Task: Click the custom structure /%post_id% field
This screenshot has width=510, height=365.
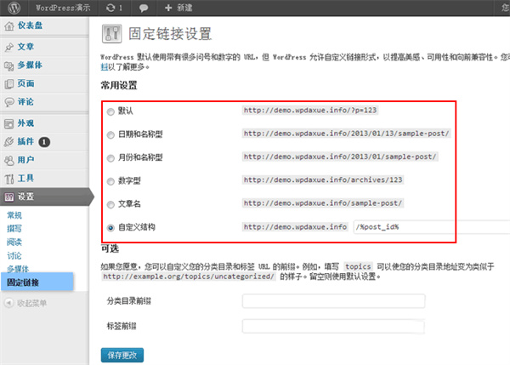Action: tap(432, 227)
